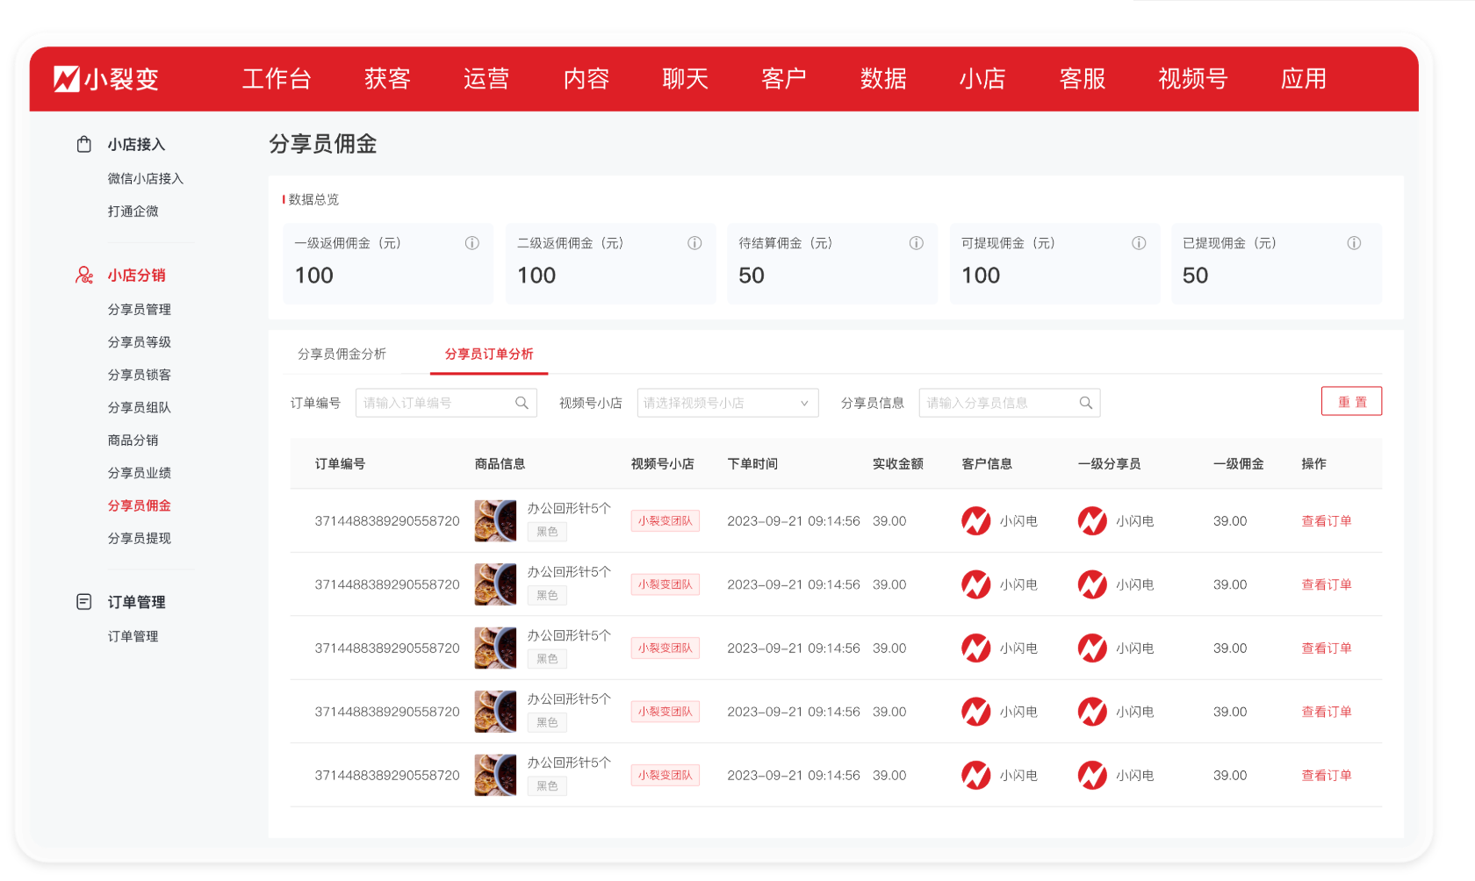Select 分享员锁客 in sidebar
1475x881 pixels.
coord(140,375)
